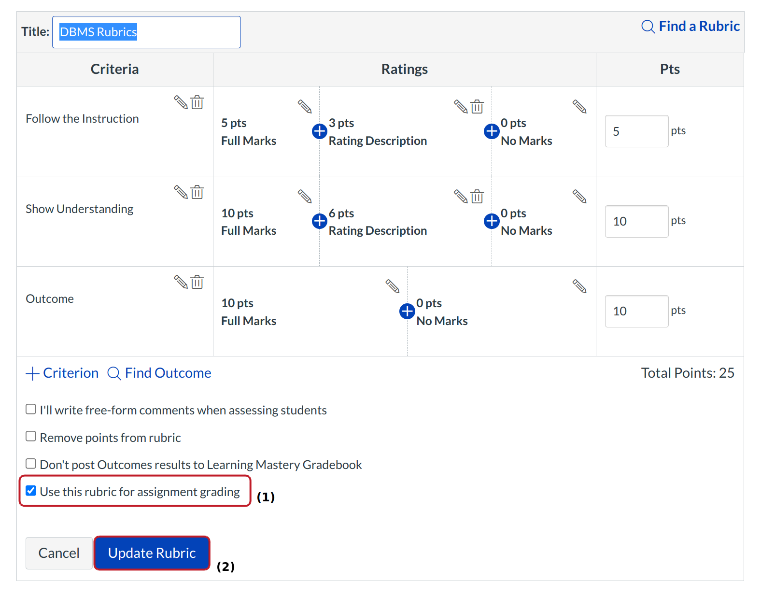Add a new Criterion
This screenshot has width=761, height=596.
point(62,373)
